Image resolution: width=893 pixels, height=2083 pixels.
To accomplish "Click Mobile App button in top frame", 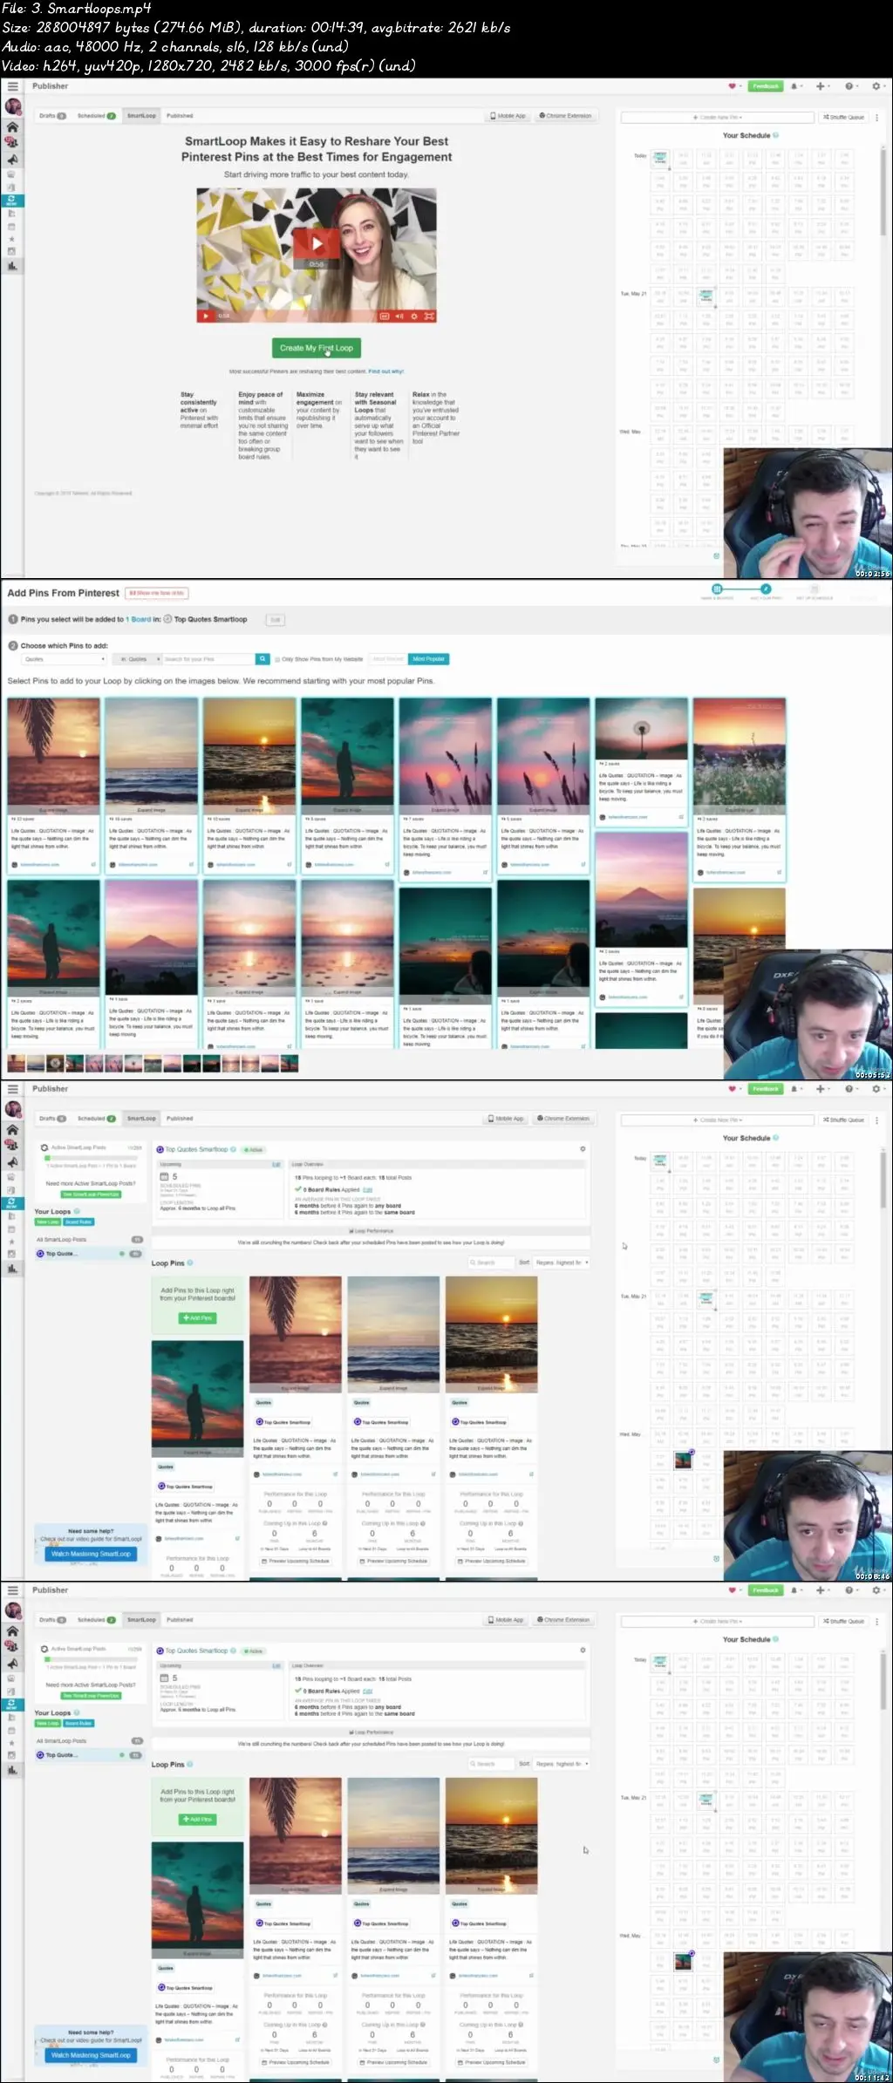I will [x=508, y=116].
